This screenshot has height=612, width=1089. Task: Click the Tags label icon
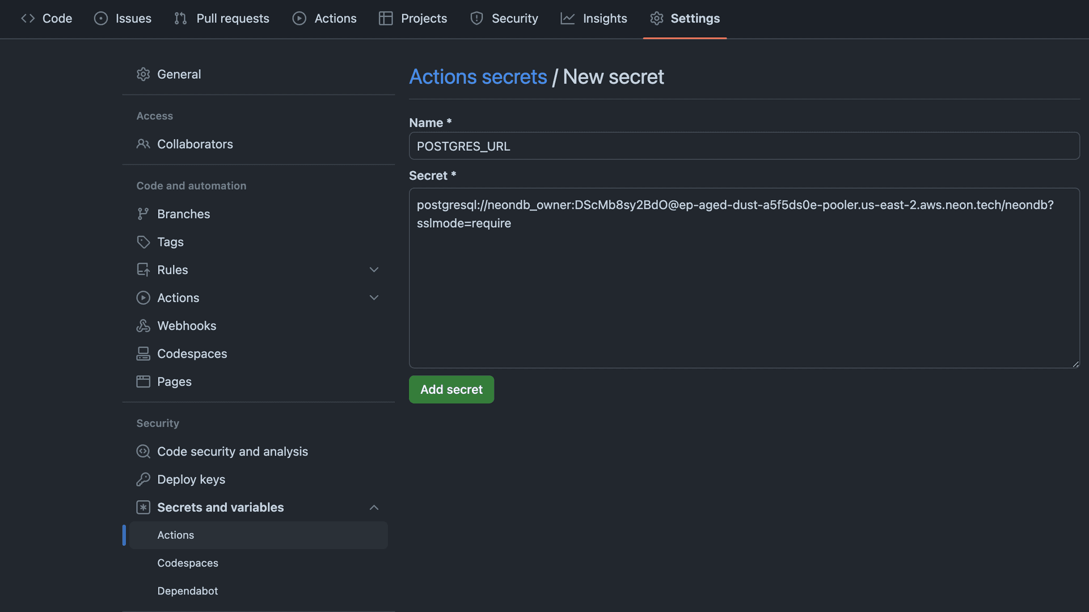click(143, 242)
